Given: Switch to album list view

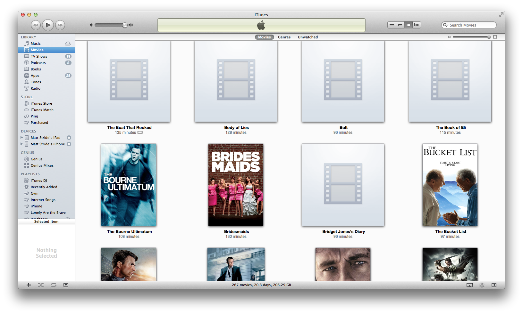Looking at the screenshot, I should pyautogui.click(x=400, y=25).
